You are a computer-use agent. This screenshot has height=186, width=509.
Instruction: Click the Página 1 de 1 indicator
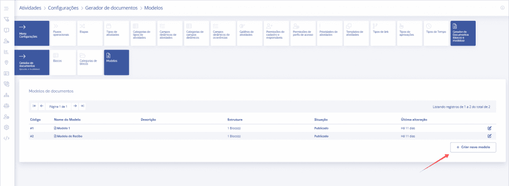click(x=59, y=106)
